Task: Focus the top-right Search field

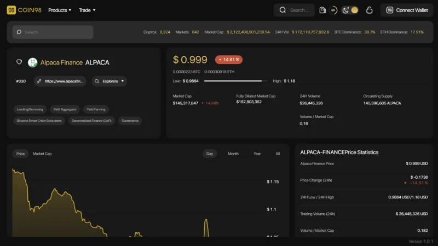Action: [x=294, y=10]
